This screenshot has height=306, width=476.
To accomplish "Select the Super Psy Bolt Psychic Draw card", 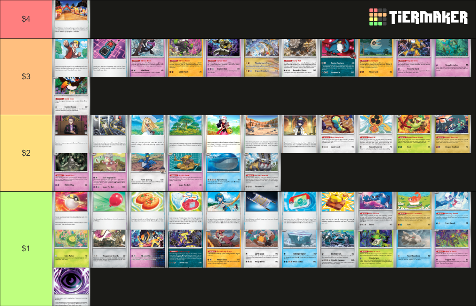I will pyautogui.click(x=185, y=172).
